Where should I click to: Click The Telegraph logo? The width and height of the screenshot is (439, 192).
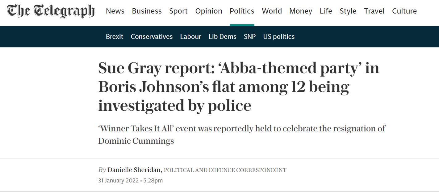pos(51,11)
